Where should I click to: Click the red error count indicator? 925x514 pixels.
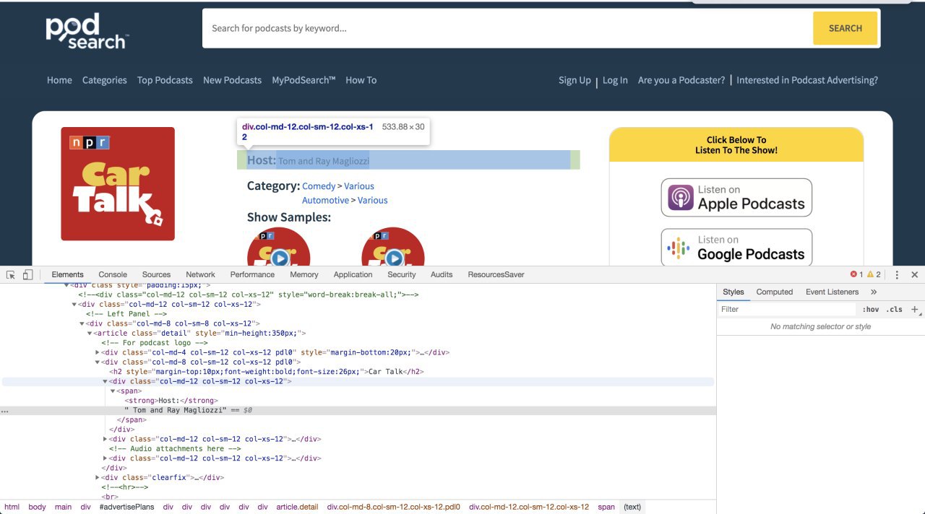coord(856,274)
